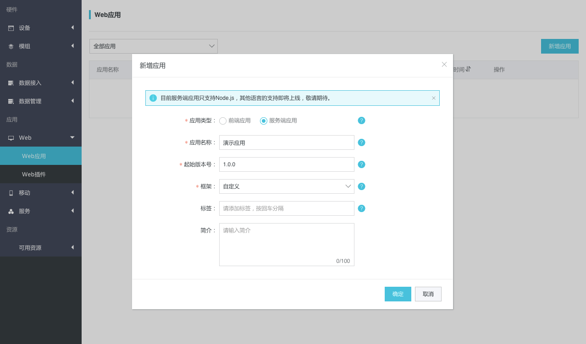Open the 全部应用 filter dropdown

[154, 46]
